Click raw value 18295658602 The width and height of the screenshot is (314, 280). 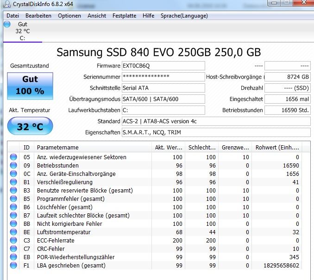click(281, 266)
